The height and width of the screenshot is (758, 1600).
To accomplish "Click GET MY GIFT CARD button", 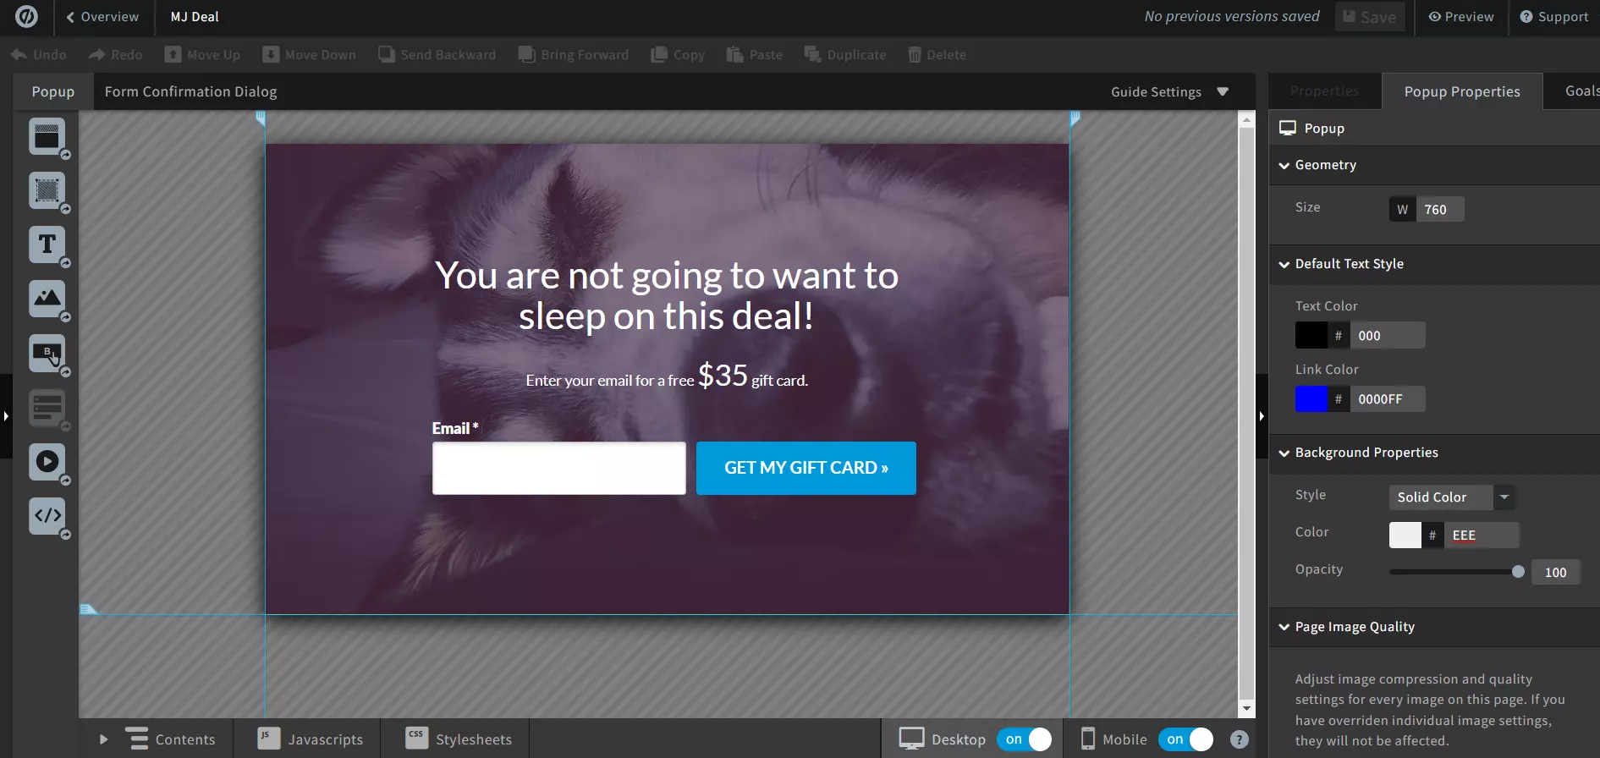I will coord(806,468).
